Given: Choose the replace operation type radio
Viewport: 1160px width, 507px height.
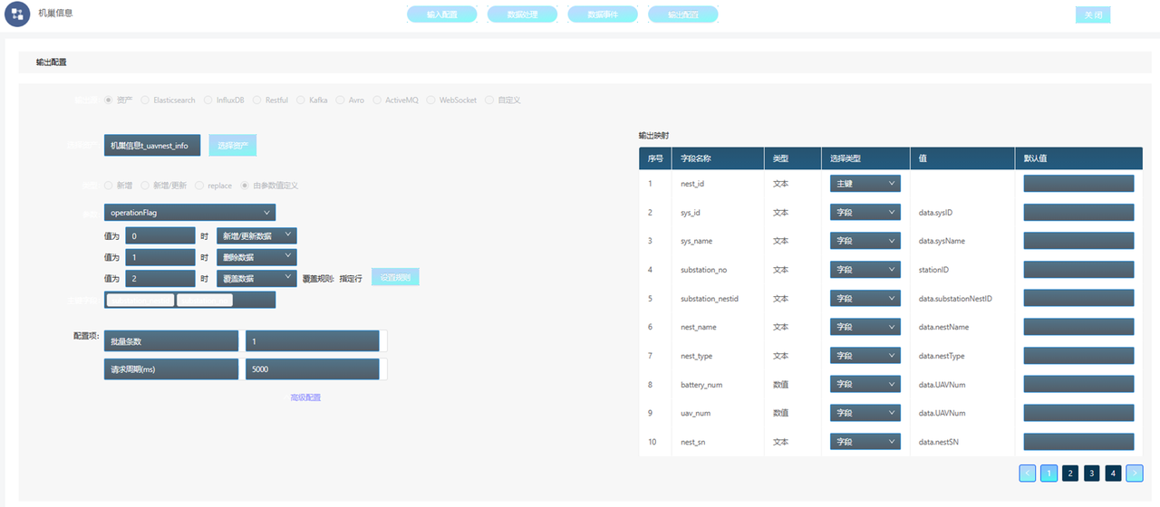Looking at the screenshot, I should 199,185.
